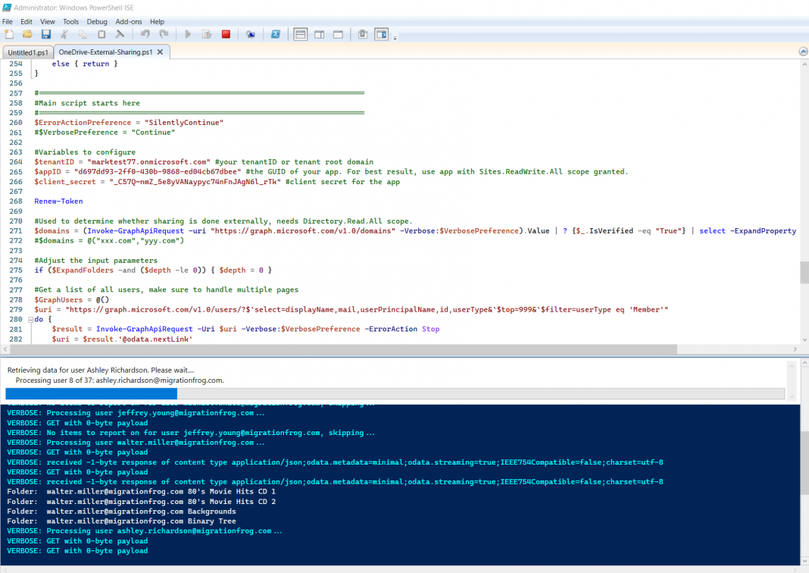
Task: Stop the running script with the red square
Action: pos(226,34)
